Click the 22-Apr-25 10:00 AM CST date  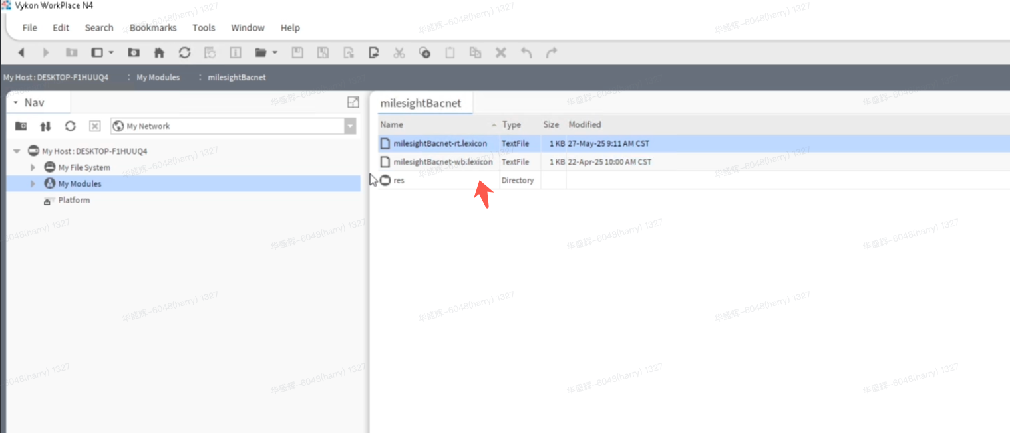click(x=609, y=162)
